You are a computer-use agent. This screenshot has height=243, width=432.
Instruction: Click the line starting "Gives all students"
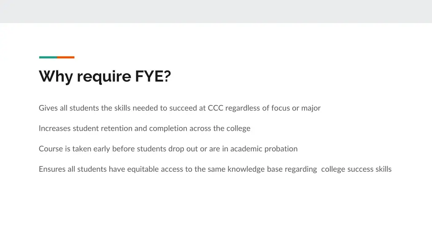tap(179, 108)
